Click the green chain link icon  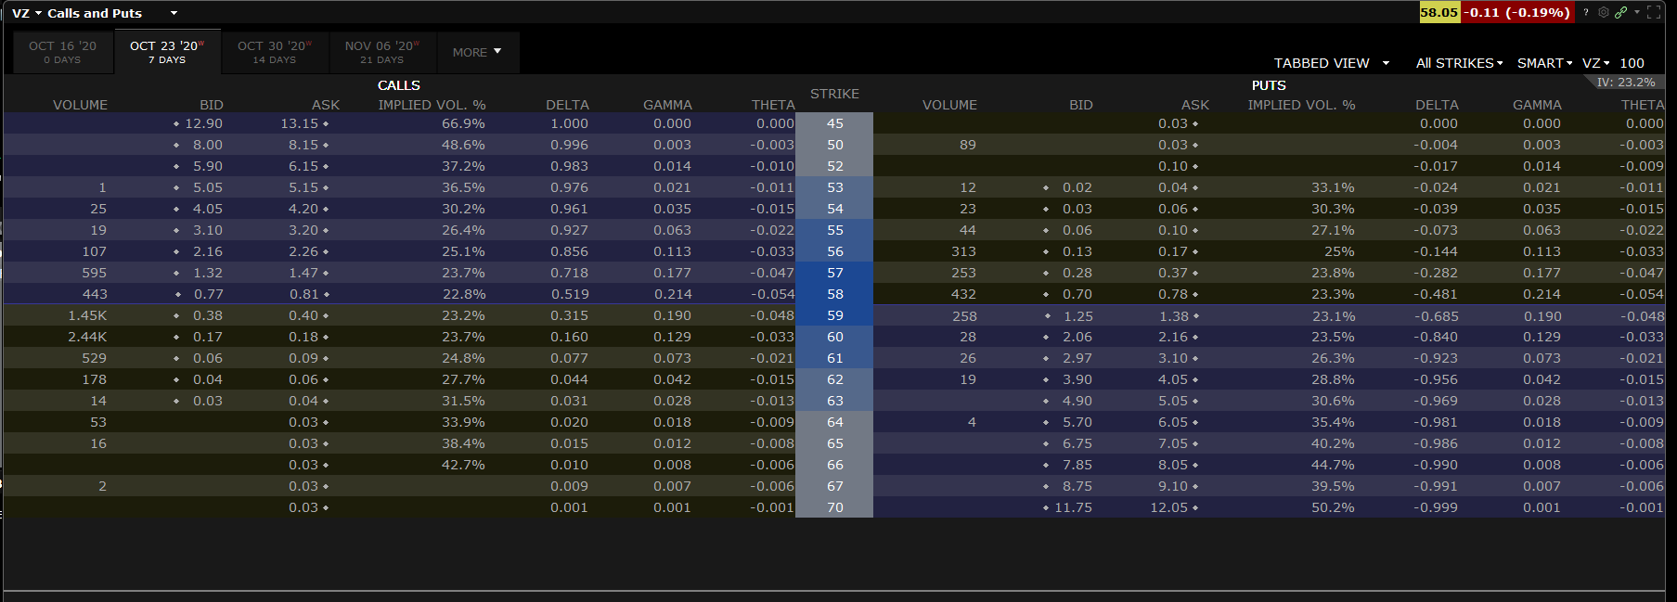pyautogui.click(x=1620, y=12)
